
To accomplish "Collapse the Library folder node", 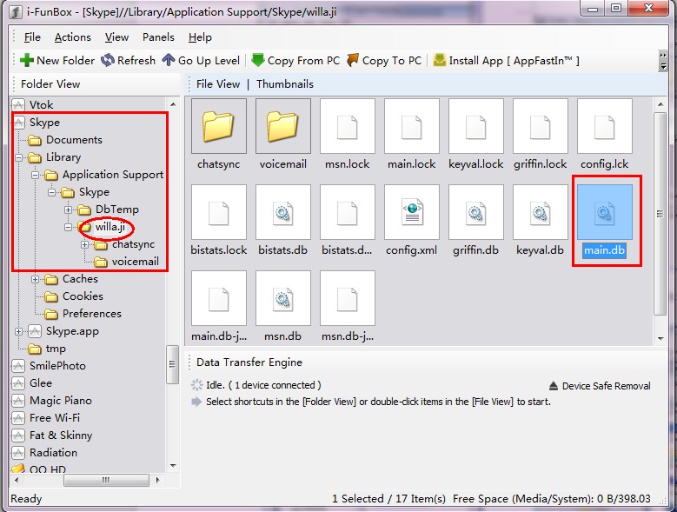I will 19,157.
